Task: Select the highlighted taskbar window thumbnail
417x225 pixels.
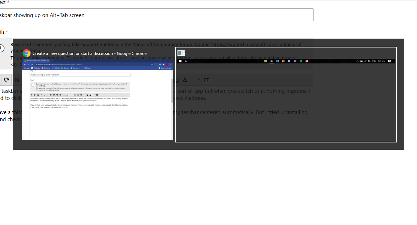Action: (x=286, y=95)
